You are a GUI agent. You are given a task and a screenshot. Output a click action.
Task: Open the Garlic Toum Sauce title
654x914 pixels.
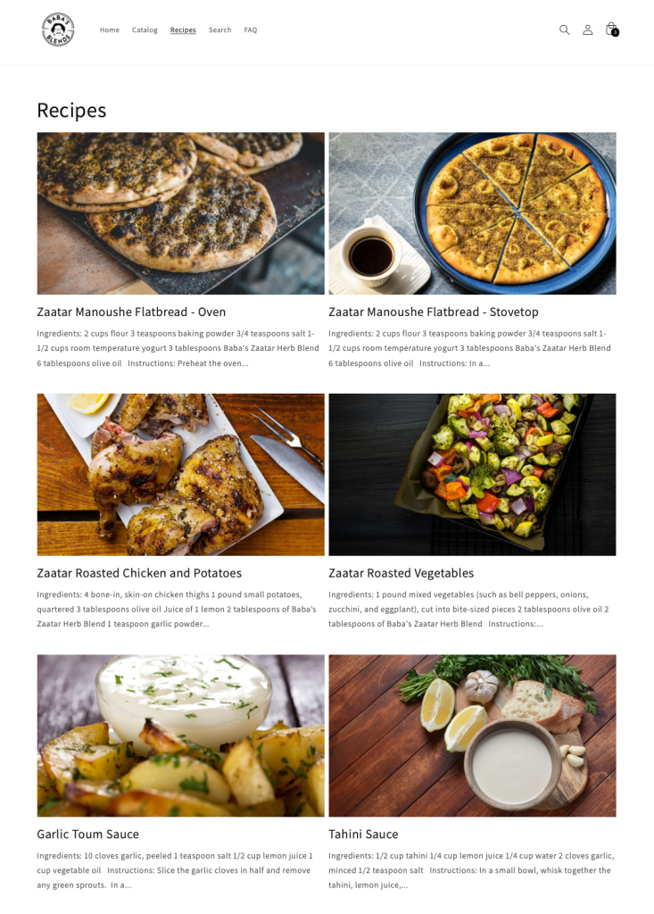click(x=88, y=835)
